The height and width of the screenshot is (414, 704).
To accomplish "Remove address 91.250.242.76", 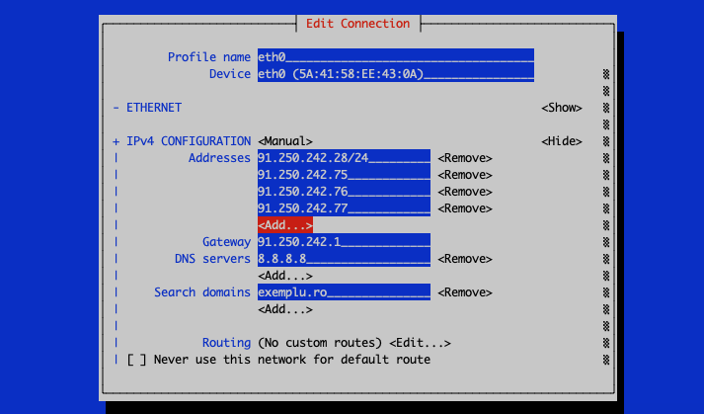I will click(x=465, y=192).
